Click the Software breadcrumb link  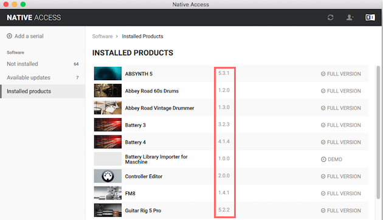click(x=102, y=36)
